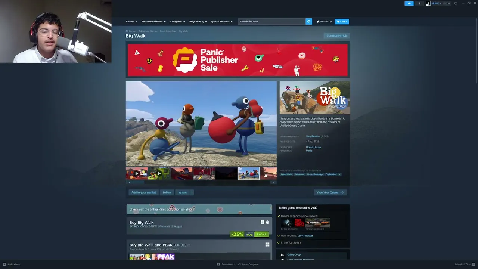
Task: Select the Adventure tag
Action: [299, 174]
